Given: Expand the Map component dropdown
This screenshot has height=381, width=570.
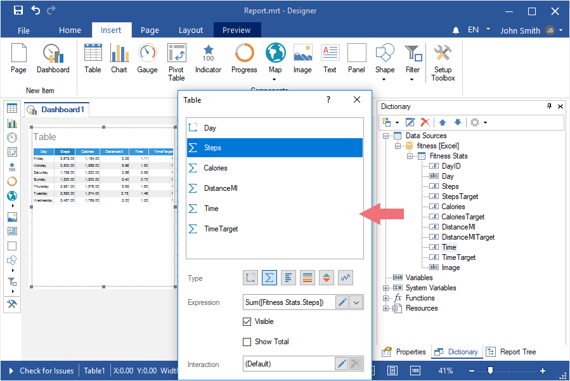Looking at the screenshot, I should coord(275,79).
